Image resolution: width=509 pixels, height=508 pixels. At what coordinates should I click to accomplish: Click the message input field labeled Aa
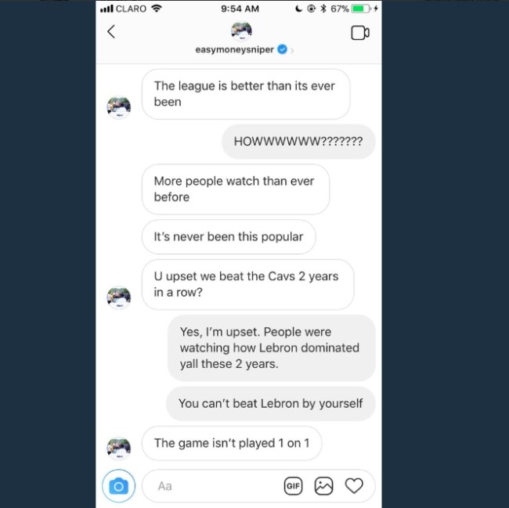[212, 486]
